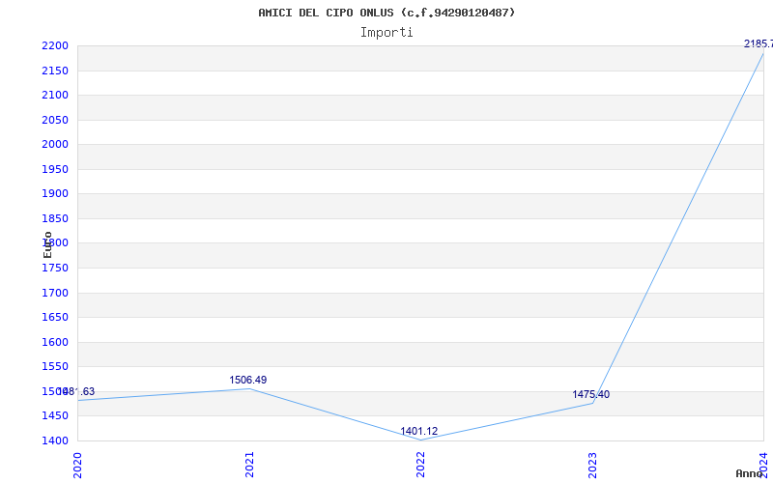
Task: Click the 2023 data point on line
Action: [592, 404]
